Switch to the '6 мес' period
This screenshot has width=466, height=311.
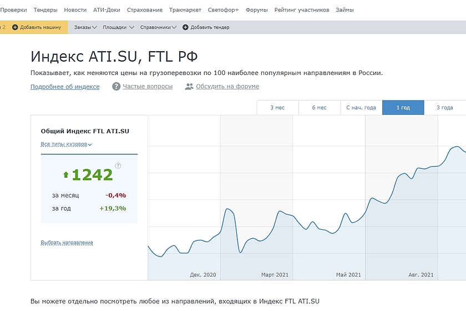(319, 108)
